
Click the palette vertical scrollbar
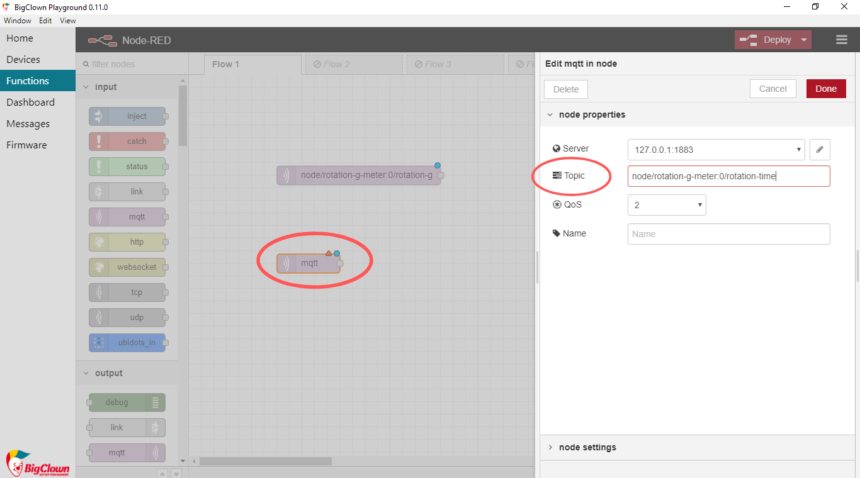(183, 116)
